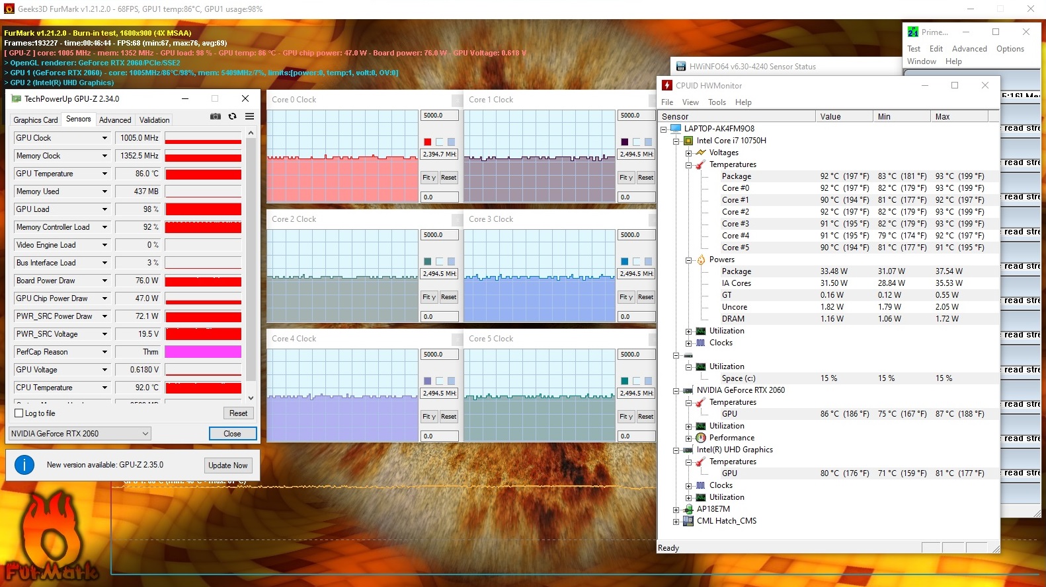Click the dark purple swatch on Core 1 Clock

625,142
